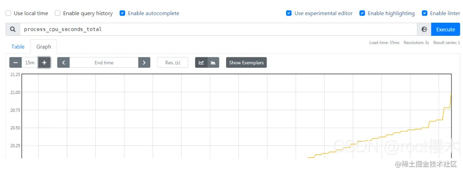Uncheck Use experimental editor

coord(289,13)
